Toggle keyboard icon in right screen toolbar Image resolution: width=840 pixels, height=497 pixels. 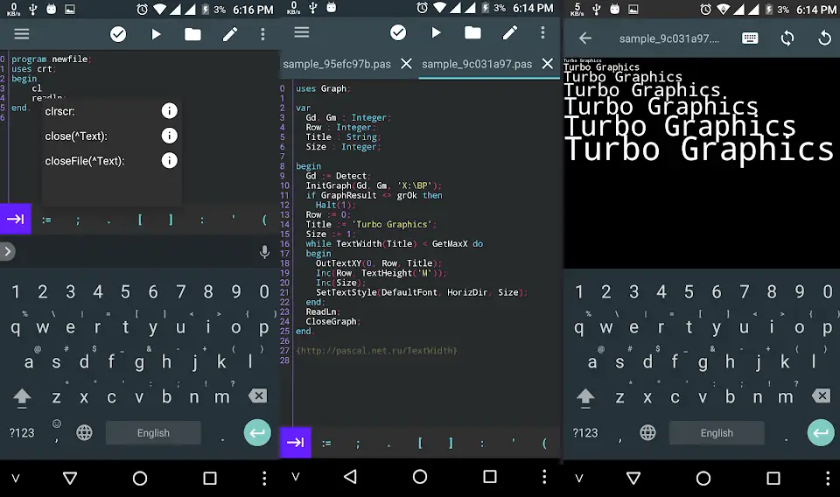(x=750, y=38)
